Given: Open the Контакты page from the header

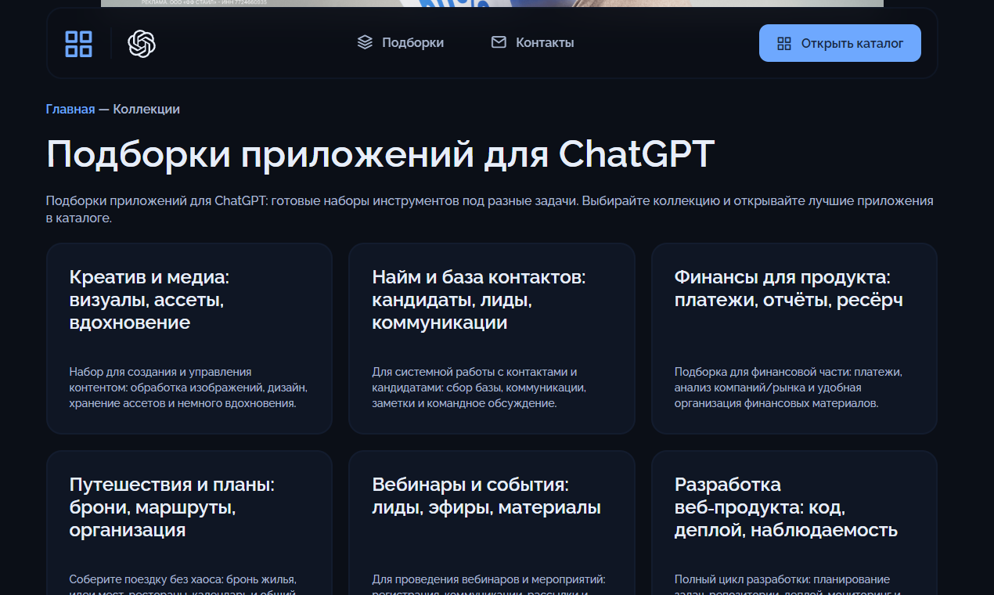Looking at the screenshot, I should (544, 42).
